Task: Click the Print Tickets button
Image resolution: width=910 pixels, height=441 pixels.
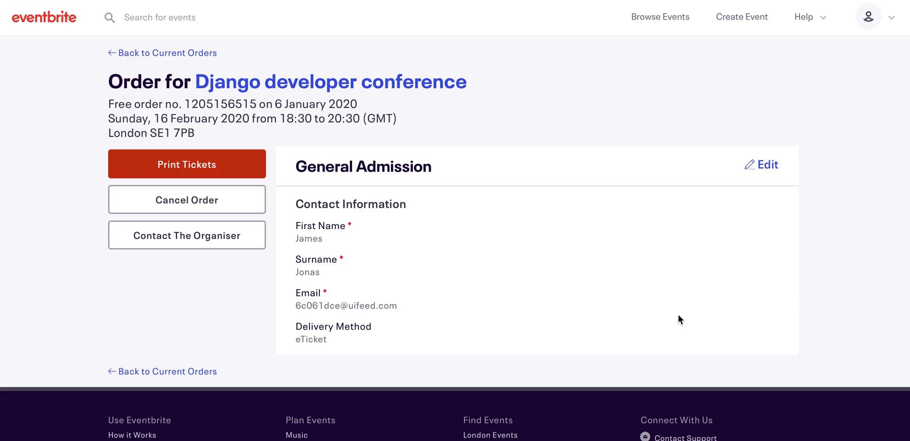Action: pos(187,164)
